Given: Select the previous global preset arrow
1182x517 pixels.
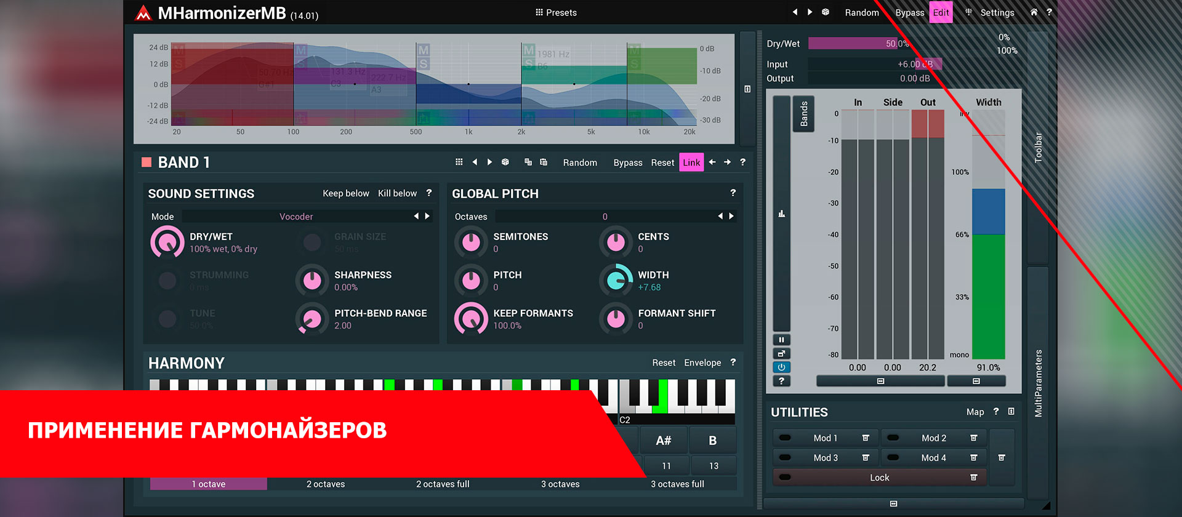Looking at the screenshot, I should pos(795,12).
